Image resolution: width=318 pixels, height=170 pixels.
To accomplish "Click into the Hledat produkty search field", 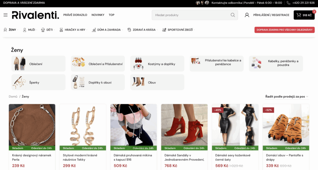I will click(191, 15).
